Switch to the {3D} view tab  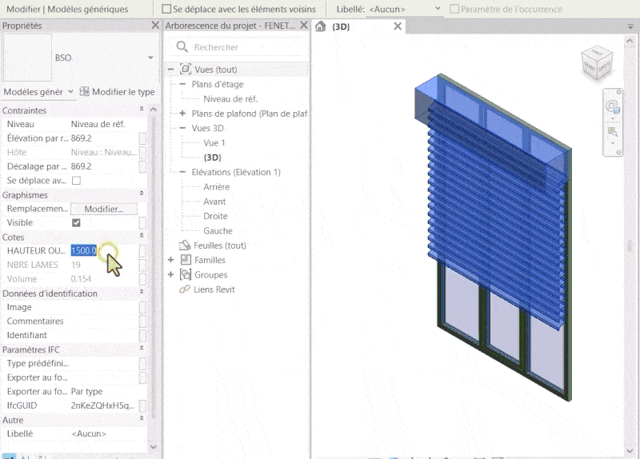click(342, 26)
